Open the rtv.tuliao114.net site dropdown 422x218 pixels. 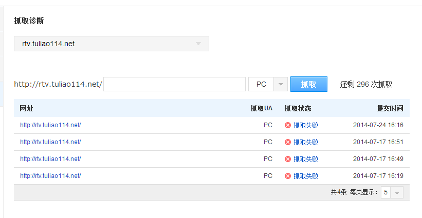tap(112, 44)
